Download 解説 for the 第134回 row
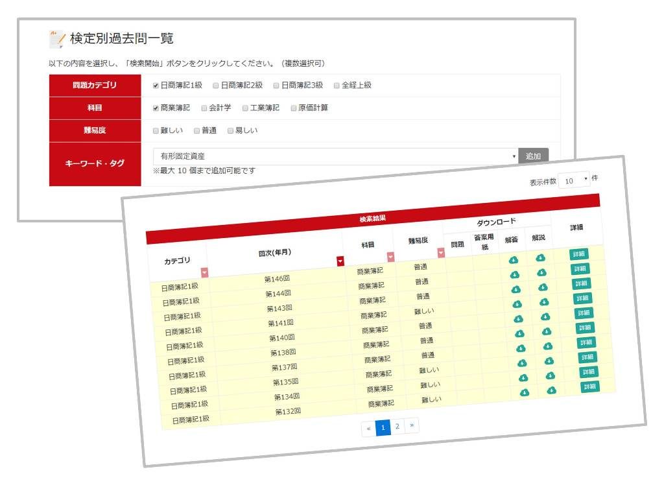The width and height of the screenshot is (664, 498). click(x=551, y=375)
